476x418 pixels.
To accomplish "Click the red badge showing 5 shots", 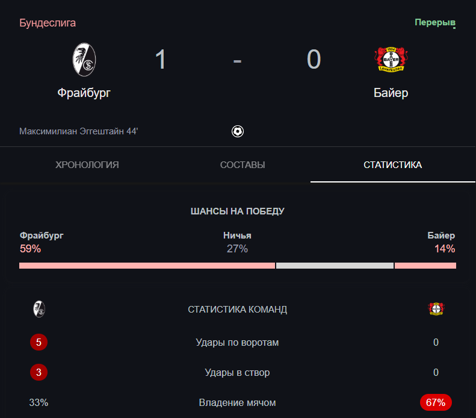I will 39,343.
